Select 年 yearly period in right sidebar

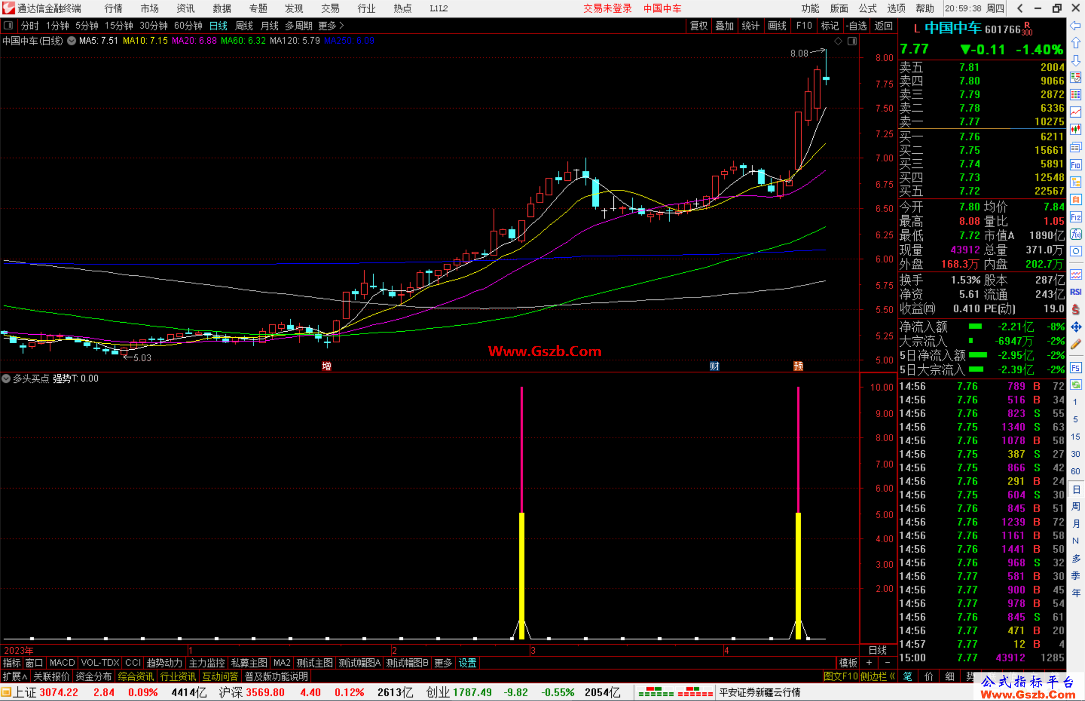pyautogui.click(x=1076, y=593)
